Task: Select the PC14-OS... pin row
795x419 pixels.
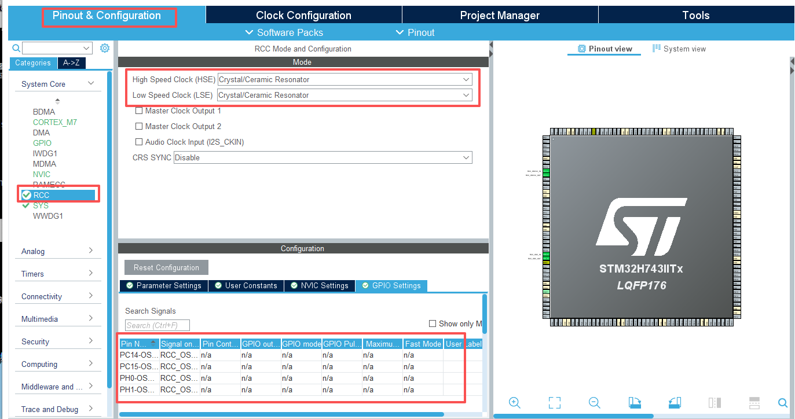Action: coord(301,355)
